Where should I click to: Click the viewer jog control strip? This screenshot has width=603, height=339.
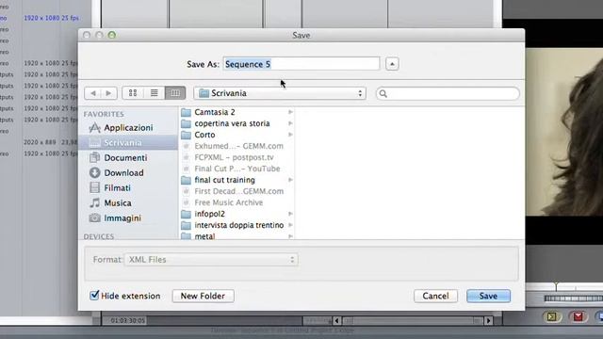(574, 299)
